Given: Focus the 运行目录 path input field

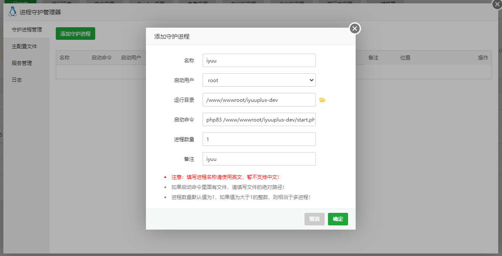Looking at the screenshot, I should (259, 100).
